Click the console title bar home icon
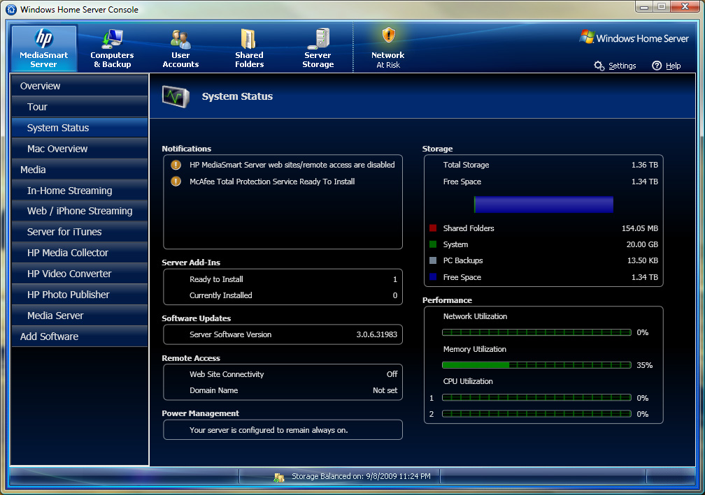Image resolution: width=705 pixels, height=495 pixels. point(11,9)
